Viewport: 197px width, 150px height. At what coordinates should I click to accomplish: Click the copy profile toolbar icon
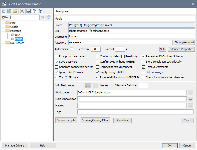pyautogui.click(x=9, y=11)
